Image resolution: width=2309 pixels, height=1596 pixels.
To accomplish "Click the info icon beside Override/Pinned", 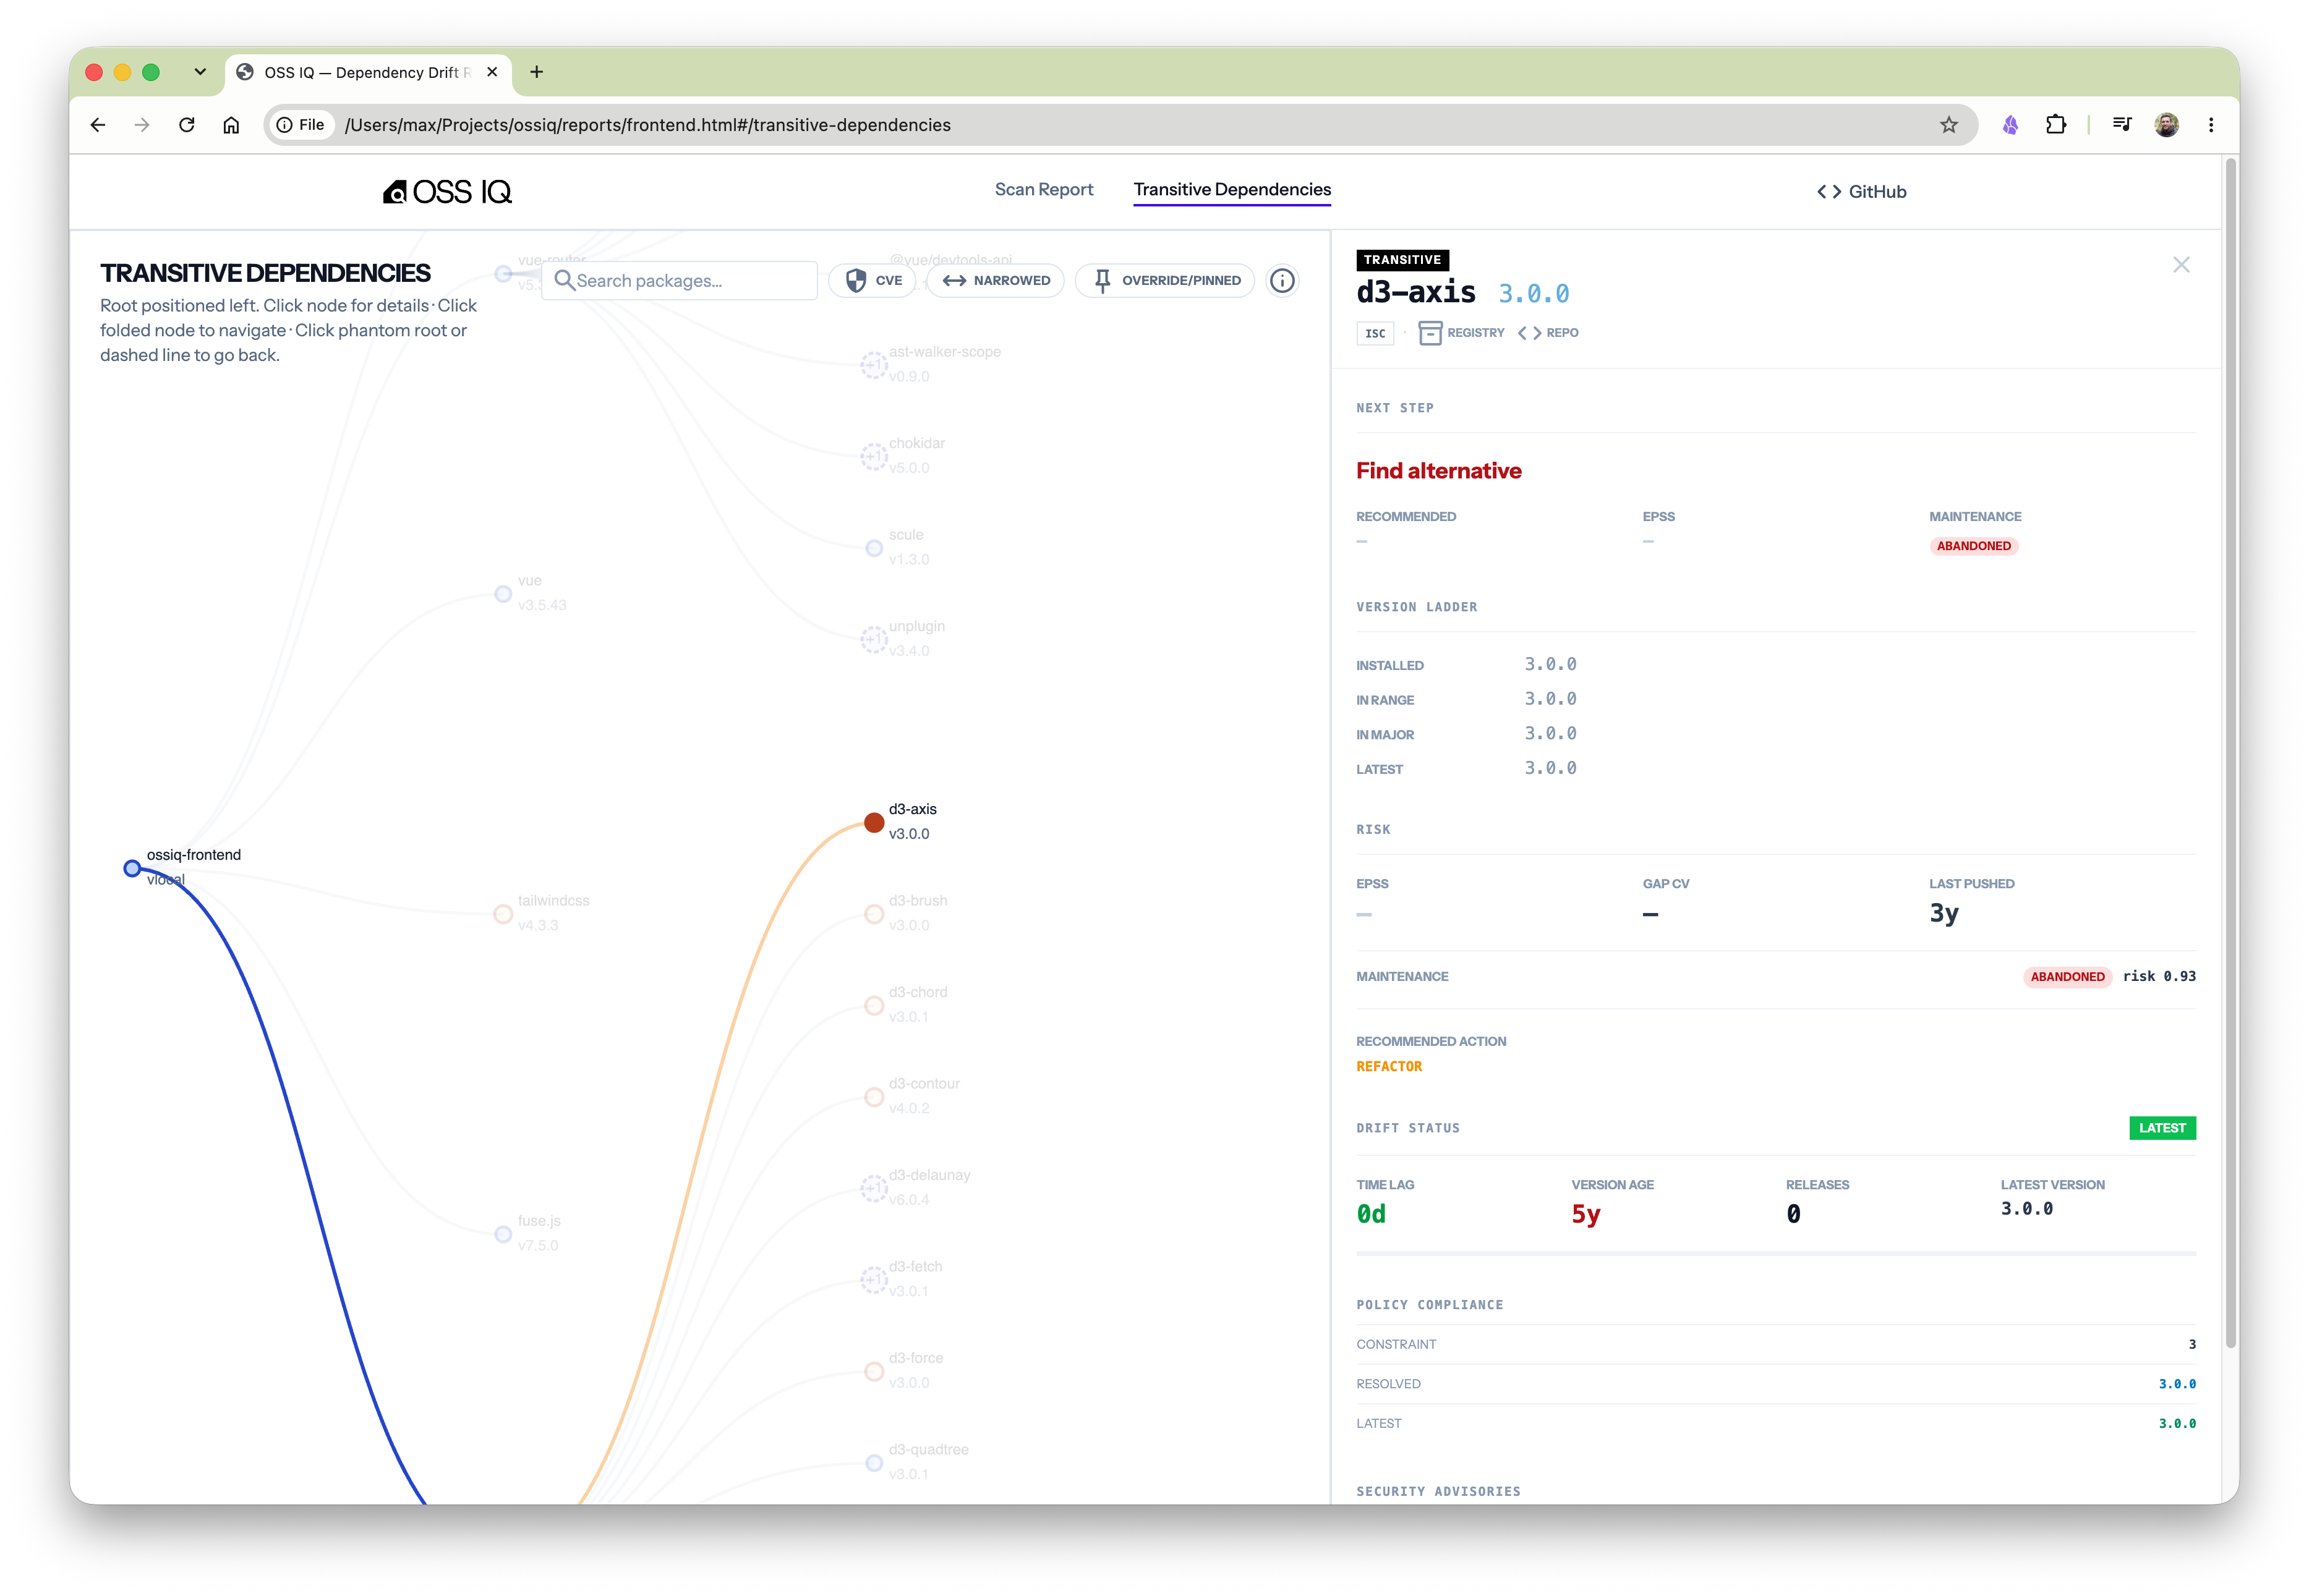I will pos(1281,281).
